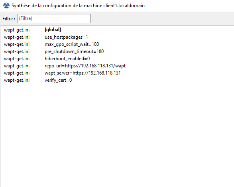Click wapt-get.ini next to the repo_url row
The width and height of the screenshot is (234, 187).
[17, 66]
